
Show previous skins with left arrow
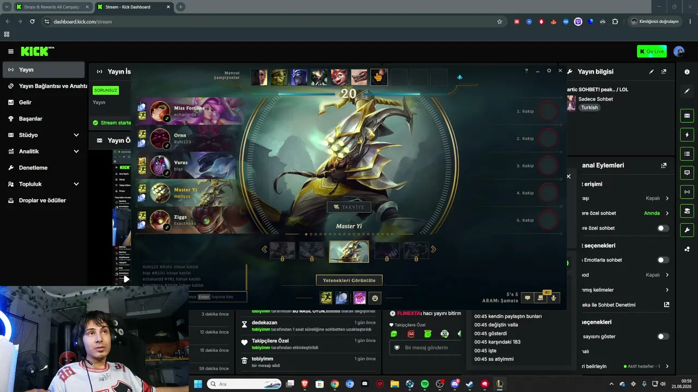(x=264, y=249)
